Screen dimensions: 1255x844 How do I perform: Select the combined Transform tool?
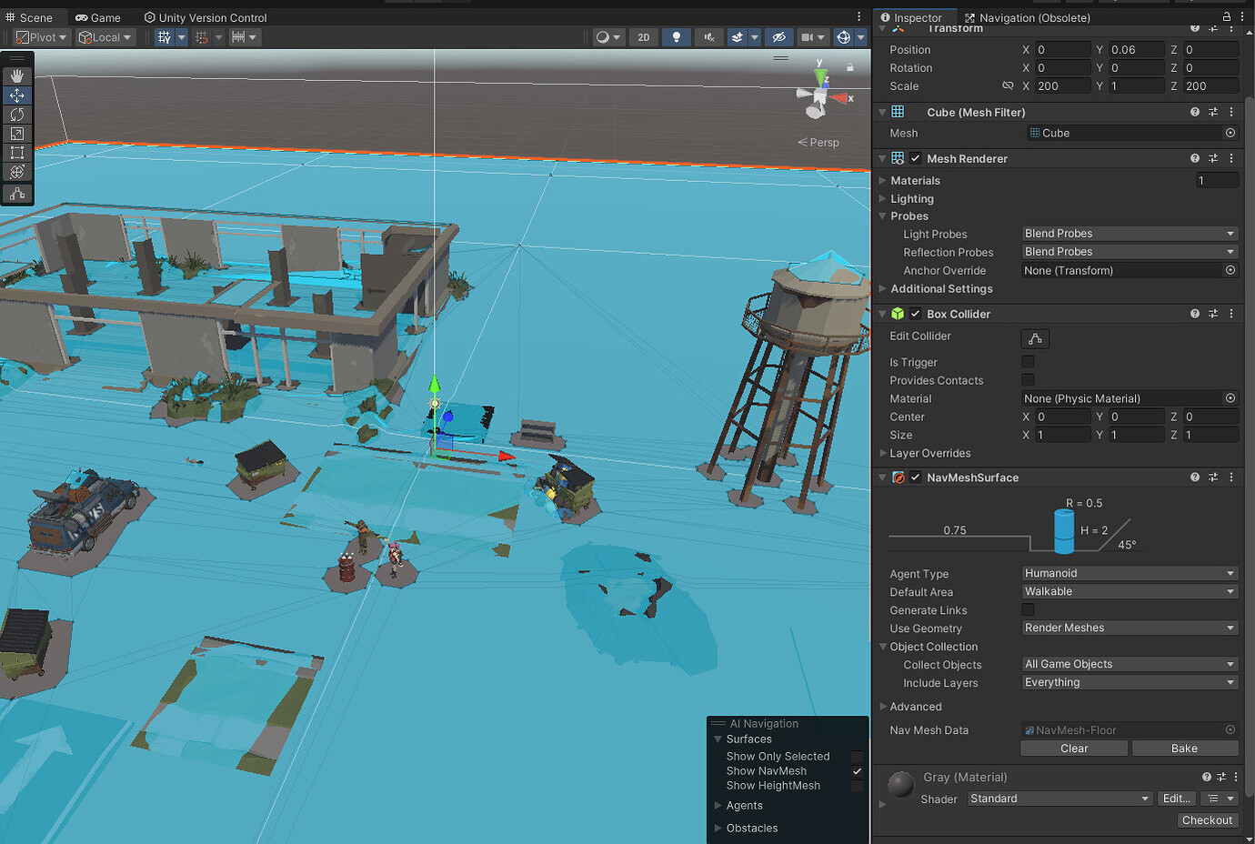click(x=17, y=171)
